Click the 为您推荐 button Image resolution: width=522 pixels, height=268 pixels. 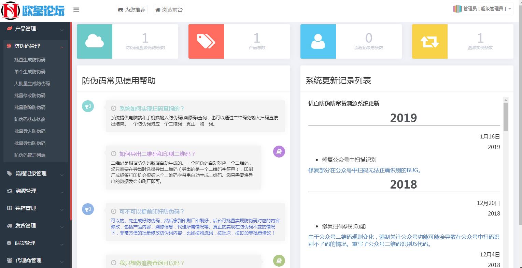coord(132,10)
